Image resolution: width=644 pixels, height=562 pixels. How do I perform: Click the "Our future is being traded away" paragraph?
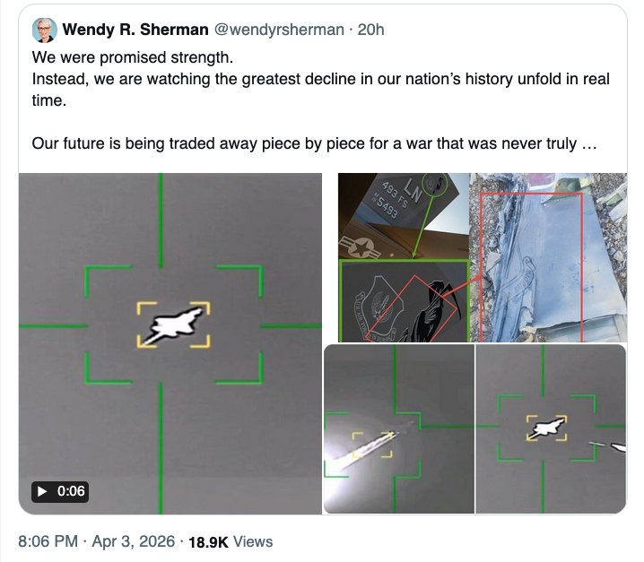pos(305,143)
